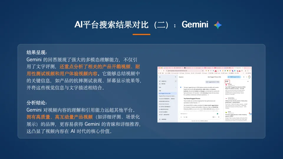The image size is (283, 159).
Task: Select "Best Rugged Phones 2026" chat in sidebar
Action: [x=167, y=93]
